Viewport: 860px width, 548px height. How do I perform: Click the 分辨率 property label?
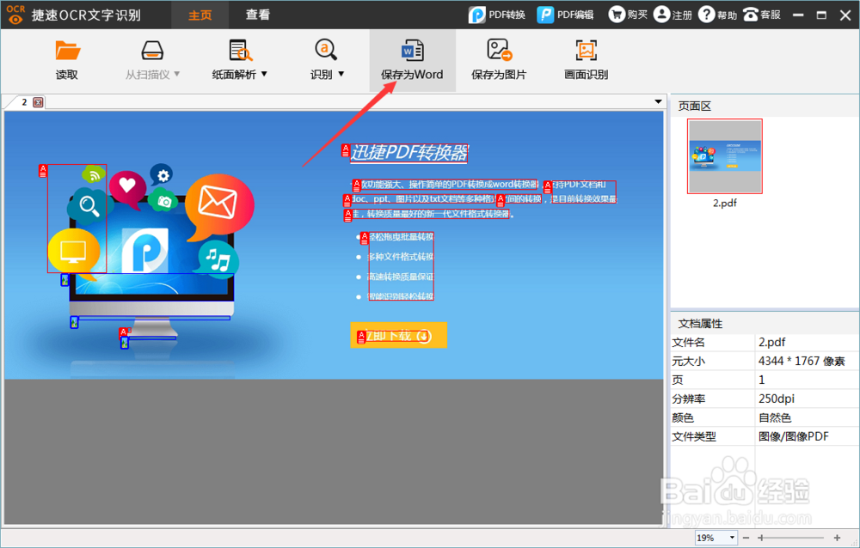coord(688,399)
